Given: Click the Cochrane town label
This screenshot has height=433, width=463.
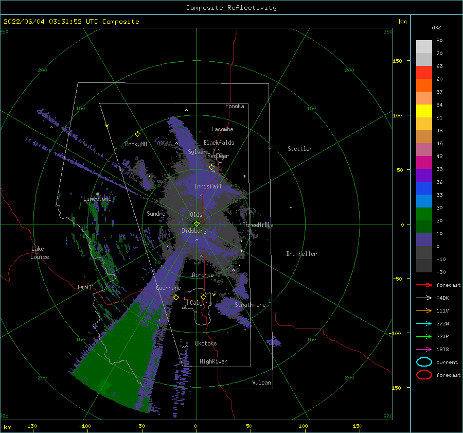Looking at the screenshot, I should 168,288.
